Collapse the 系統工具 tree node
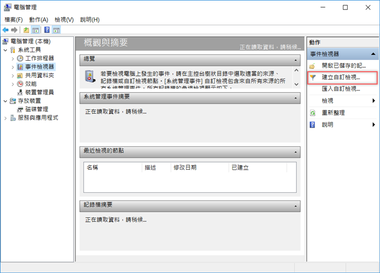 [5, 50]
